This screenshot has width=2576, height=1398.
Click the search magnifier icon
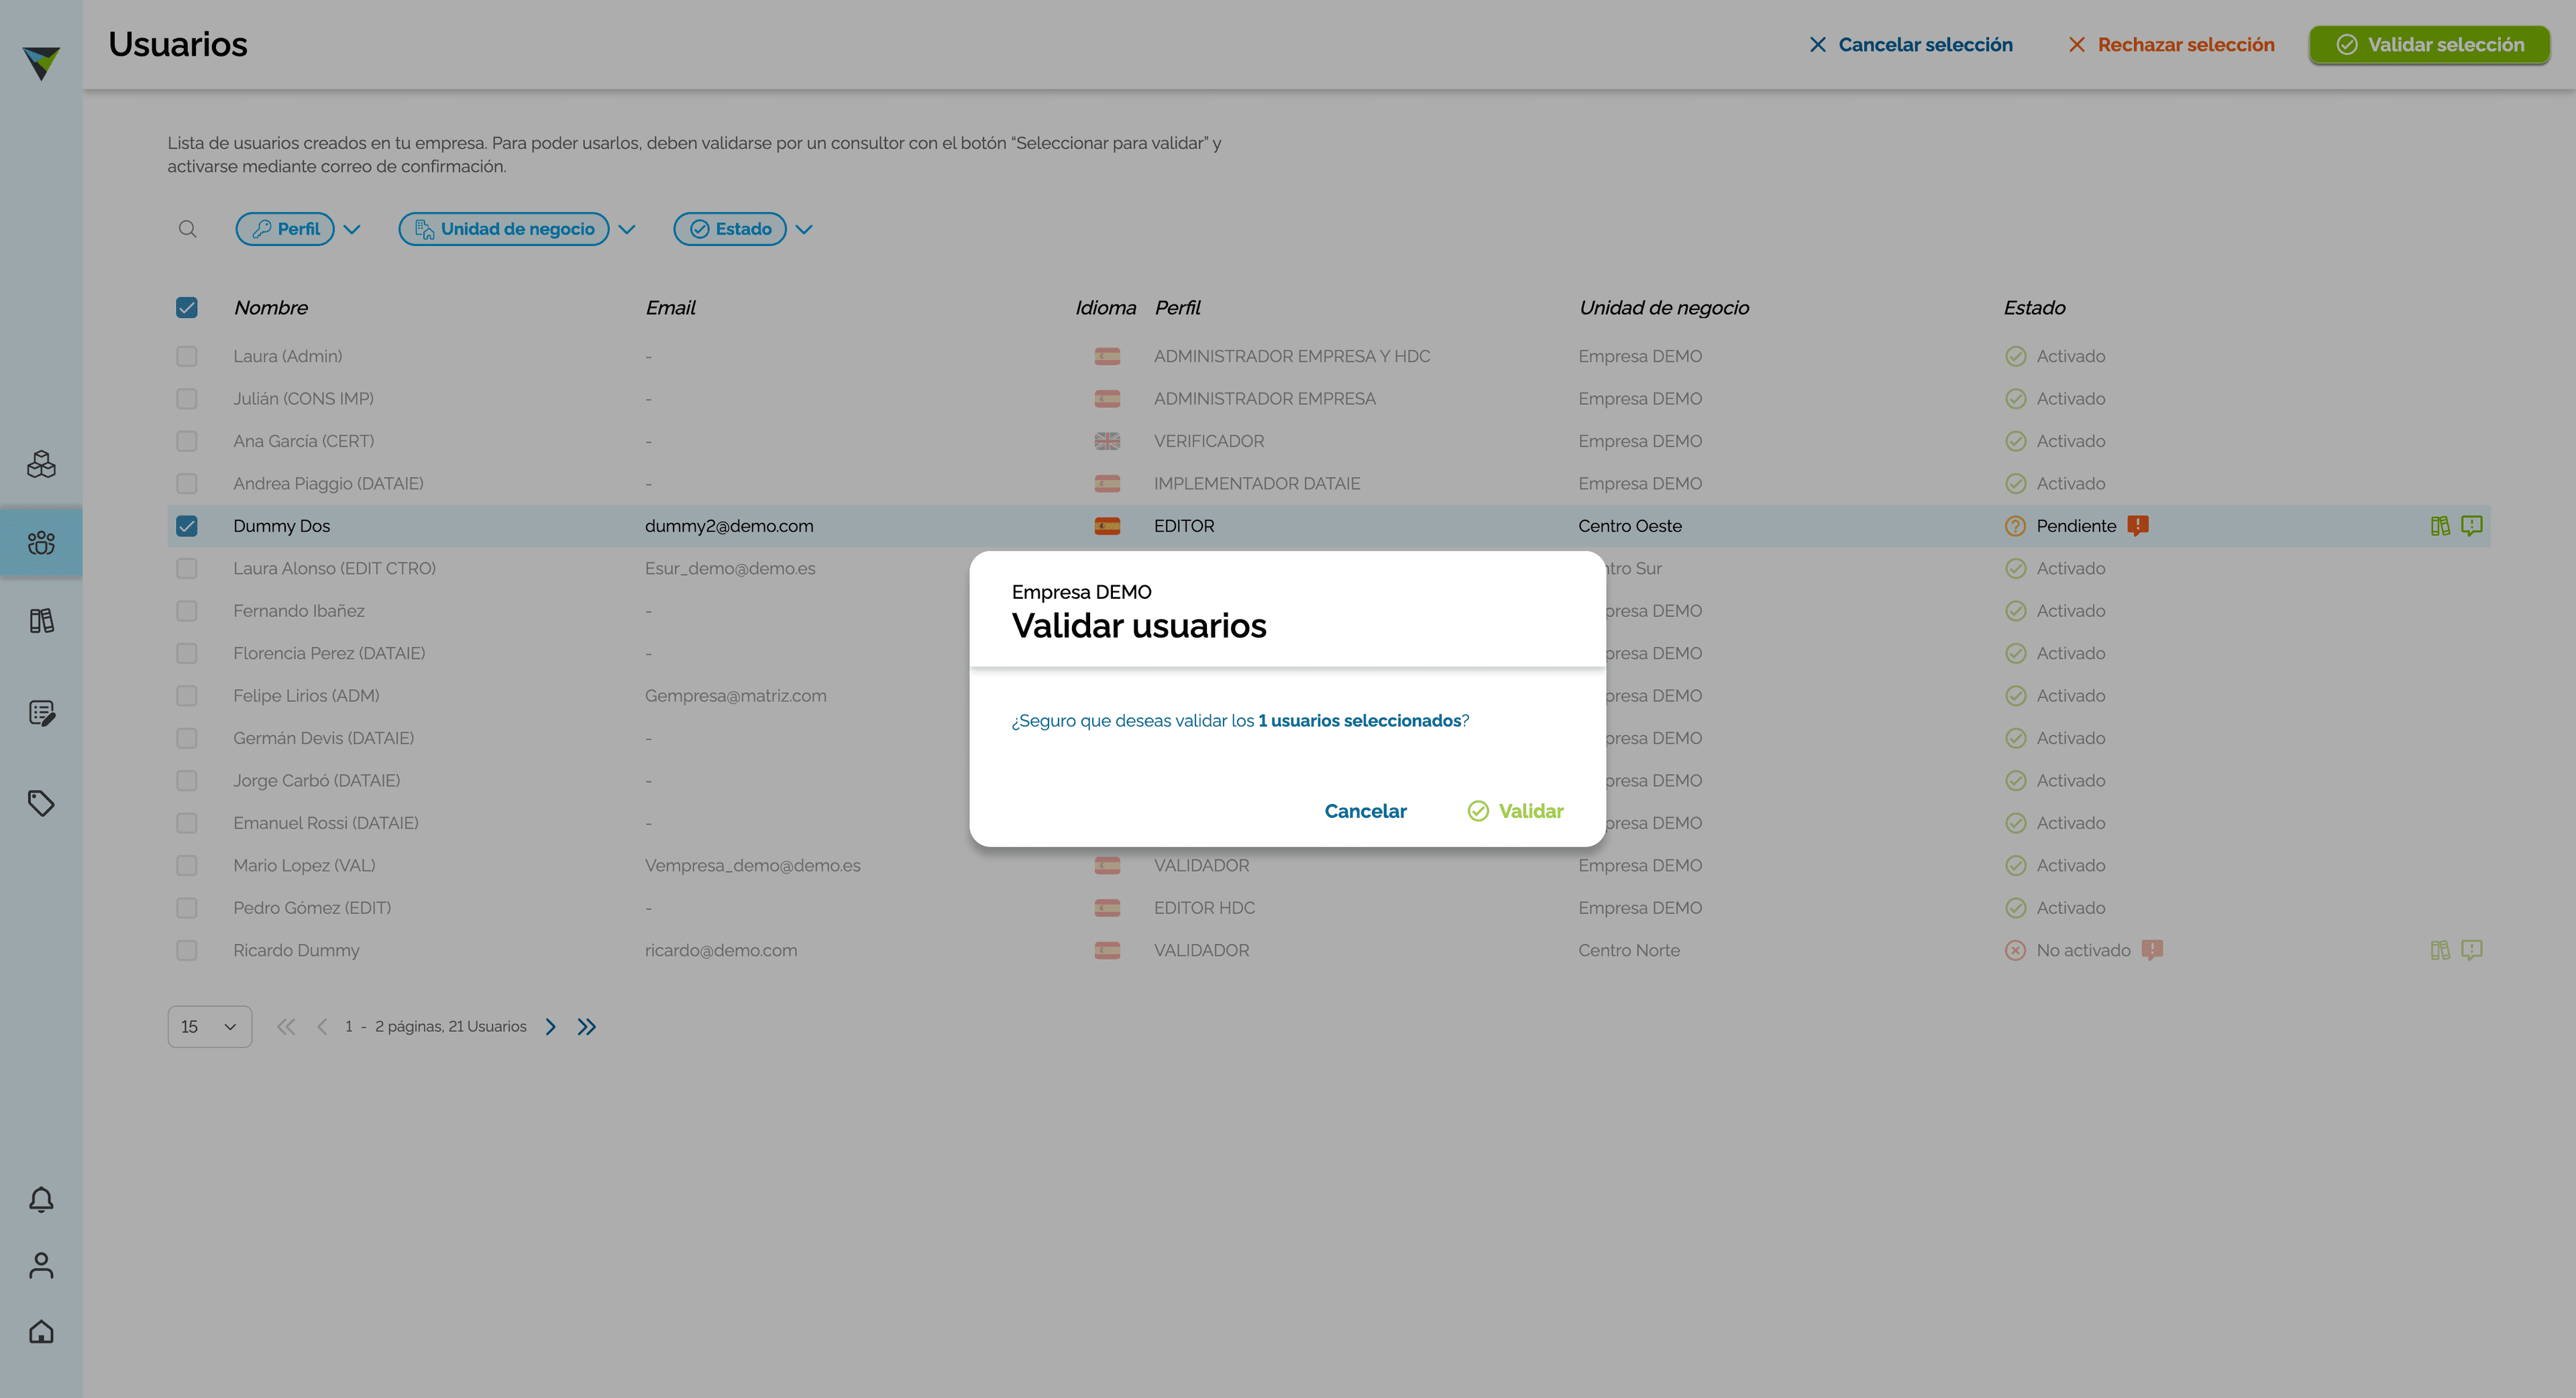187,229
